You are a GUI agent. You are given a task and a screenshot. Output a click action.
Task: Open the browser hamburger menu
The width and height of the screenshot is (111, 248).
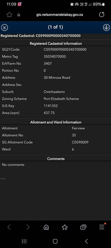click(x=102, y=227)
